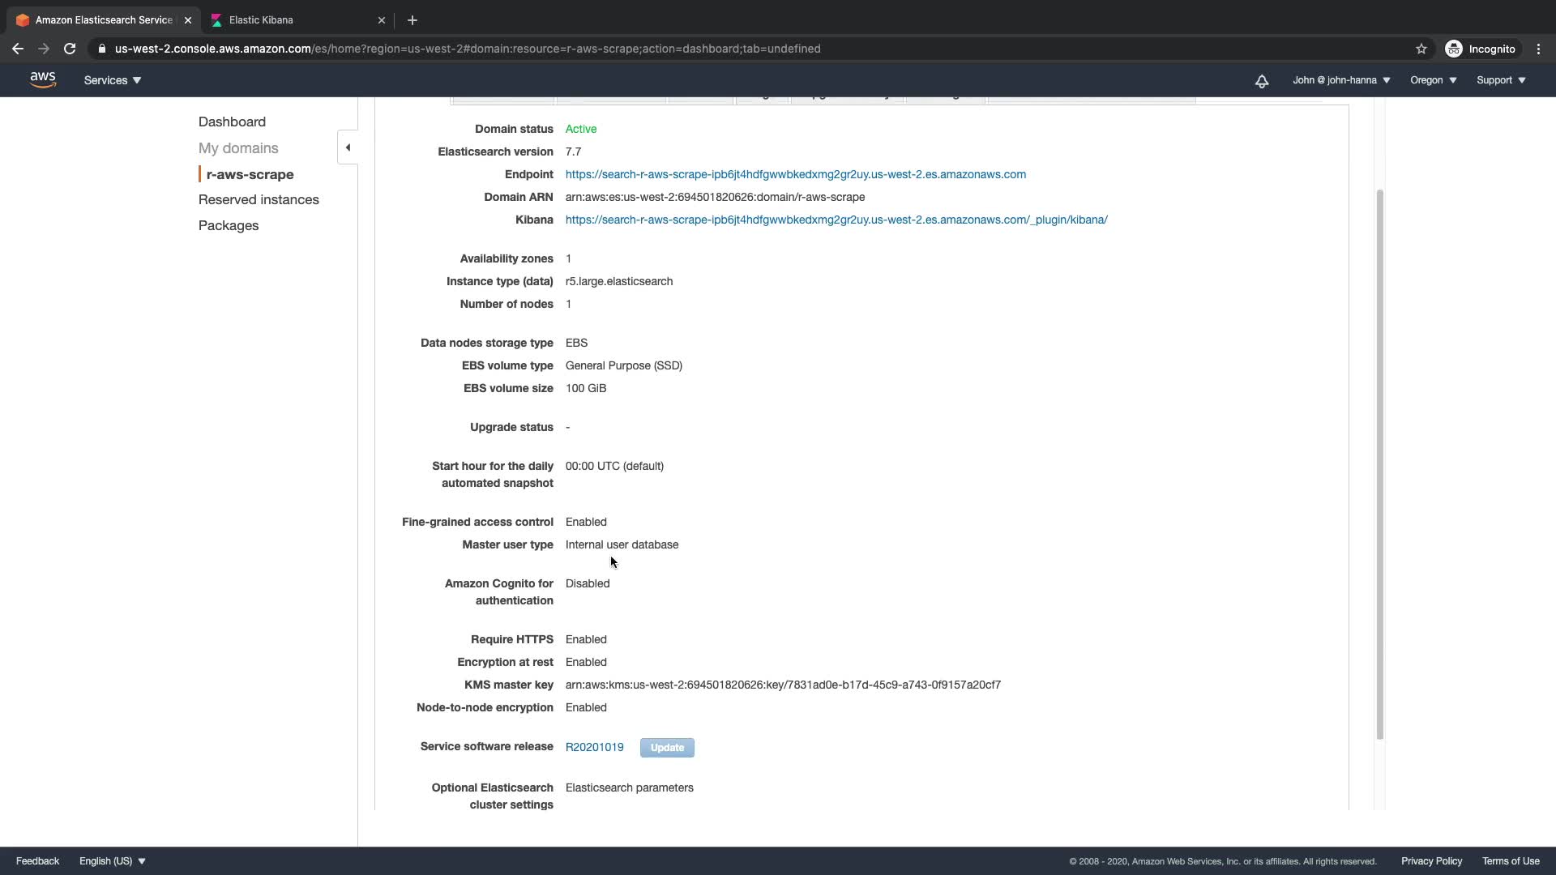1556x875 pixels.
Task: Open the notifications bell icon
Action: click(x=1261, y=81)
